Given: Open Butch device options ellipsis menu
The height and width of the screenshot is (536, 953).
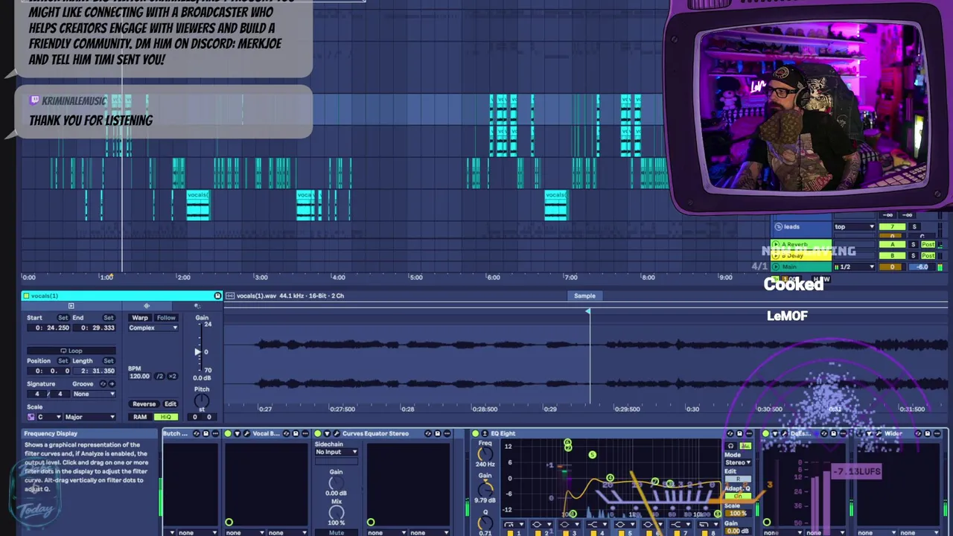Looking at the screenshot, I should coord(215,433).
